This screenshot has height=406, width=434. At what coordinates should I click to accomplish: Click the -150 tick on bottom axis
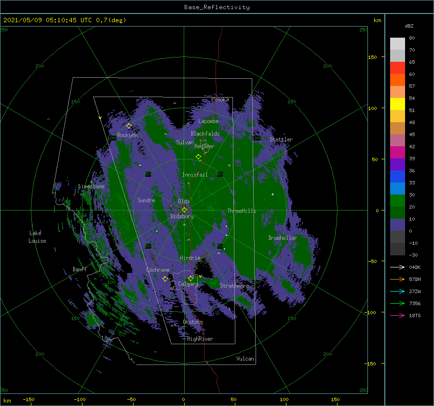click(28, 399)
